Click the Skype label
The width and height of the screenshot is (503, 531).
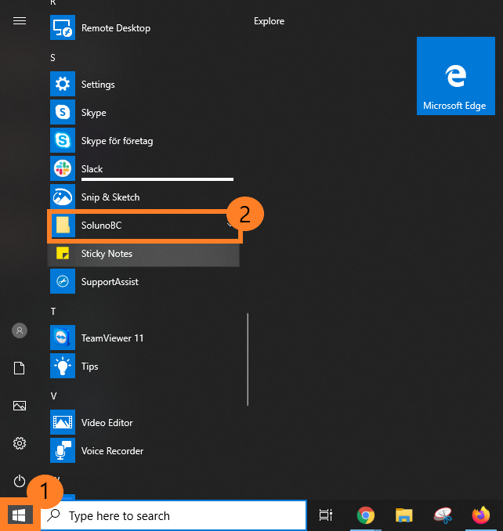point(93,113)
